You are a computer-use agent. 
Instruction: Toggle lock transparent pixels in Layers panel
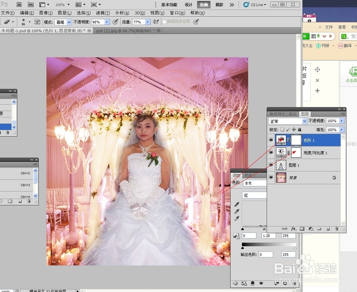[x=282, y=130]
